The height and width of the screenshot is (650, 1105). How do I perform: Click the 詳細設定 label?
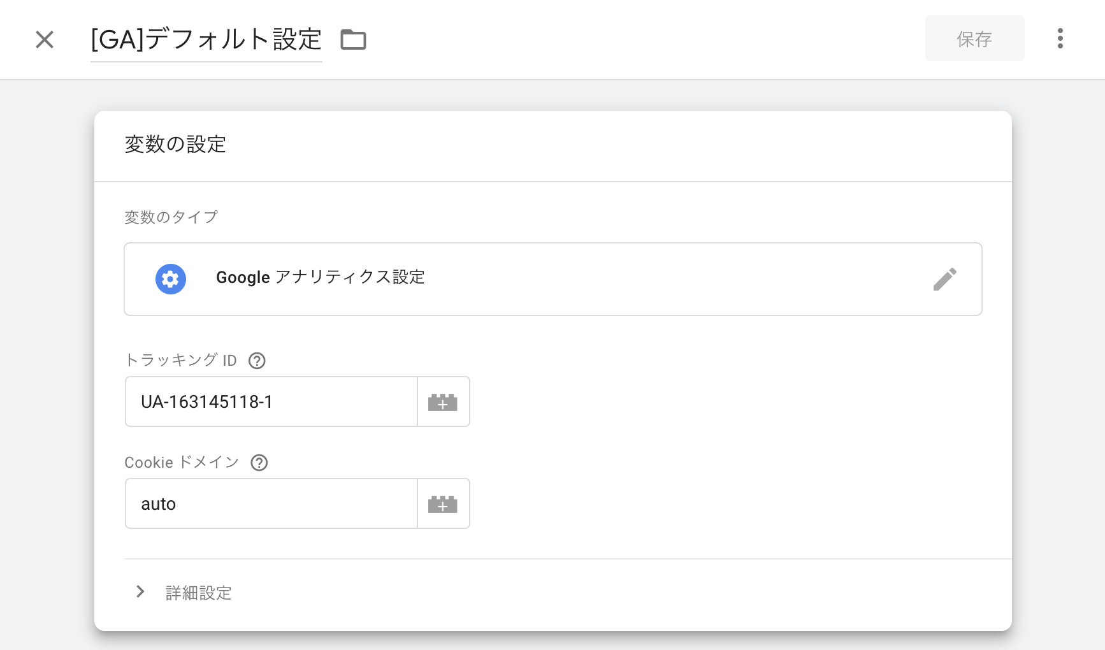[198, 593]
